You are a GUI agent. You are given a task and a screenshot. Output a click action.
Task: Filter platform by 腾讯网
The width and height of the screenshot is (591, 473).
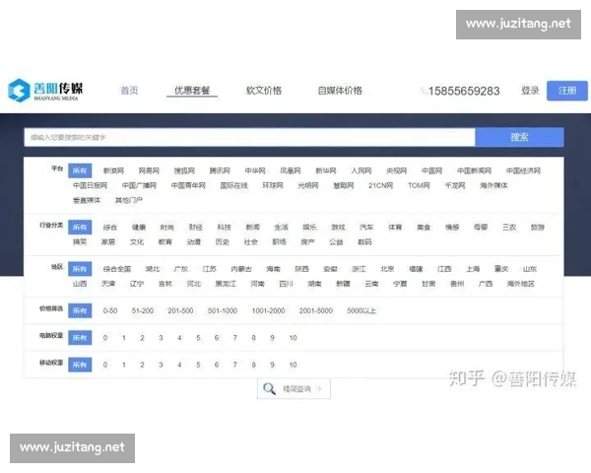click(220, 170)
